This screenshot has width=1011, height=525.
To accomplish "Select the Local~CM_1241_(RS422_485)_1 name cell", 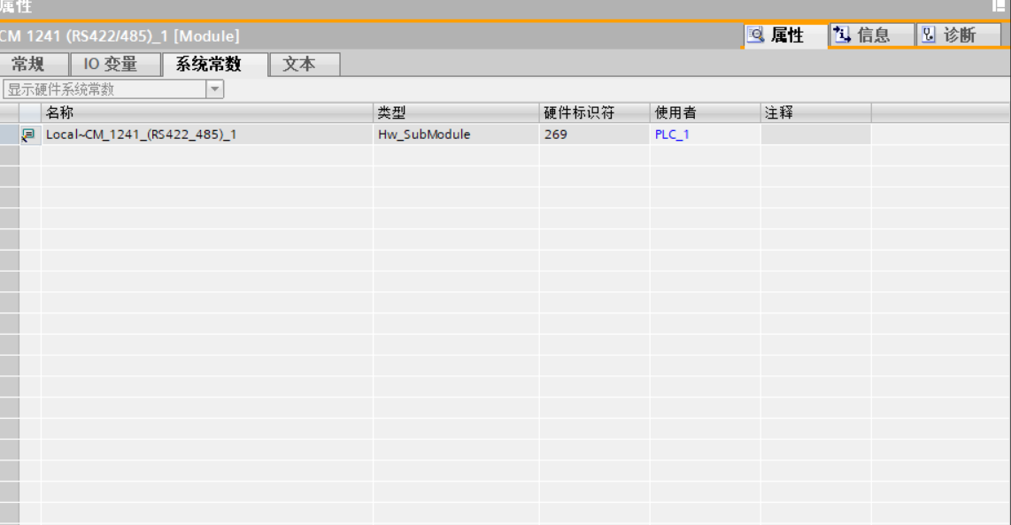I will pyautogui.click(x=142, y=135).
